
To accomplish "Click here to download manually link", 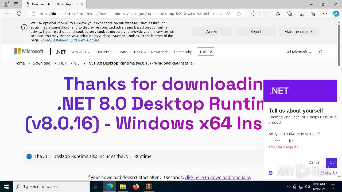I will (217, 177).
